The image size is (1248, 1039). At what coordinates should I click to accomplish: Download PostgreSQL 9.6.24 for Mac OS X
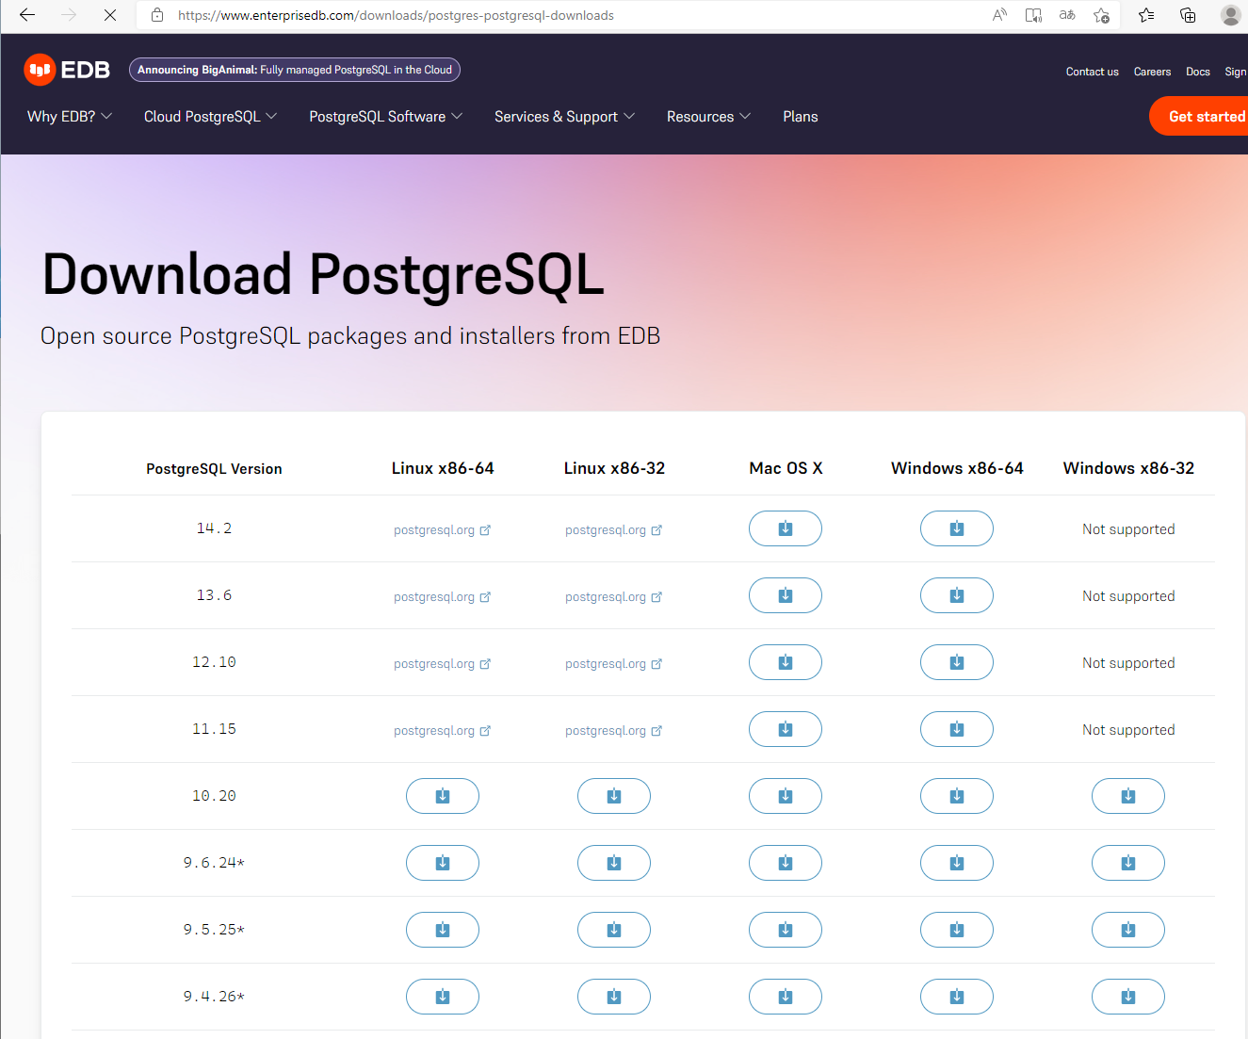(x=786, y=863)
